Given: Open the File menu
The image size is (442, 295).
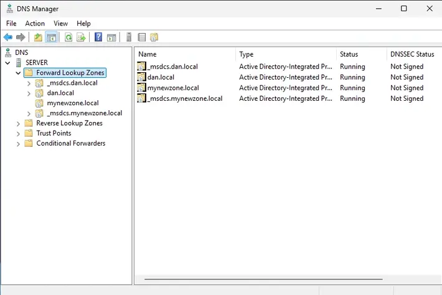Looking at the screenshot, I should click(11, 24).
